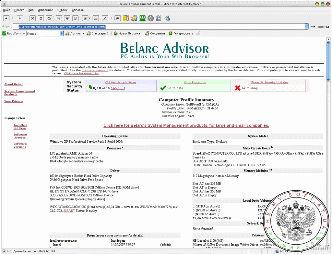
Task: Open the RoboForm search box dropdown
Action: coord(62,33)
